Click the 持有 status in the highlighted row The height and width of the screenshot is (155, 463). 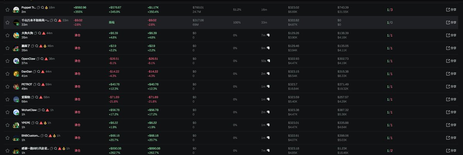(112, 22)
